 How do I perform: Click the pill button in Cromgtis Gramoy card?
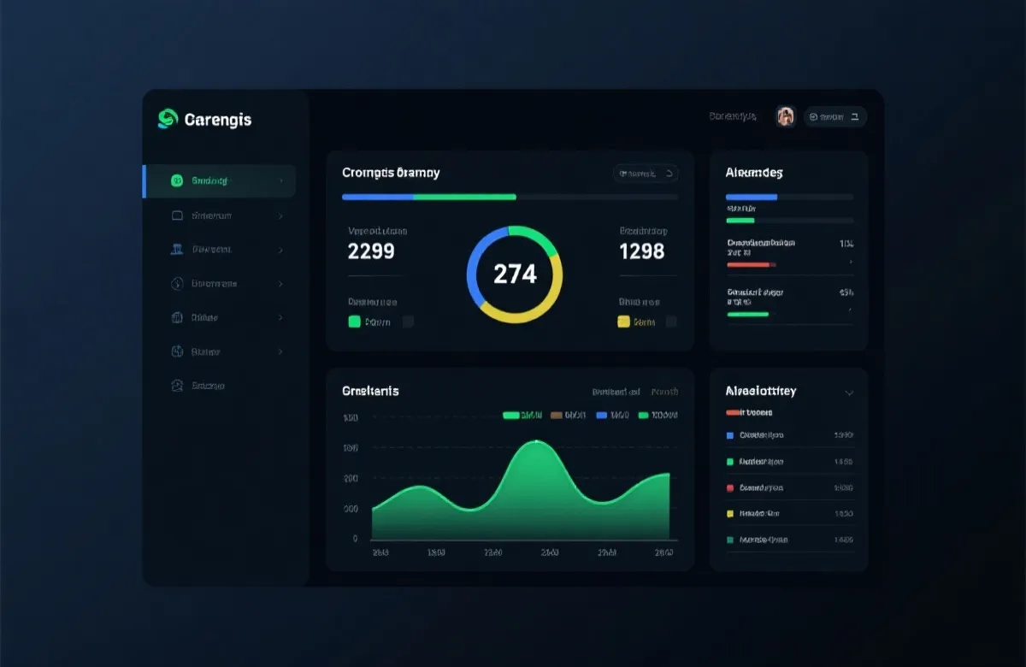(x=646, y=174)
